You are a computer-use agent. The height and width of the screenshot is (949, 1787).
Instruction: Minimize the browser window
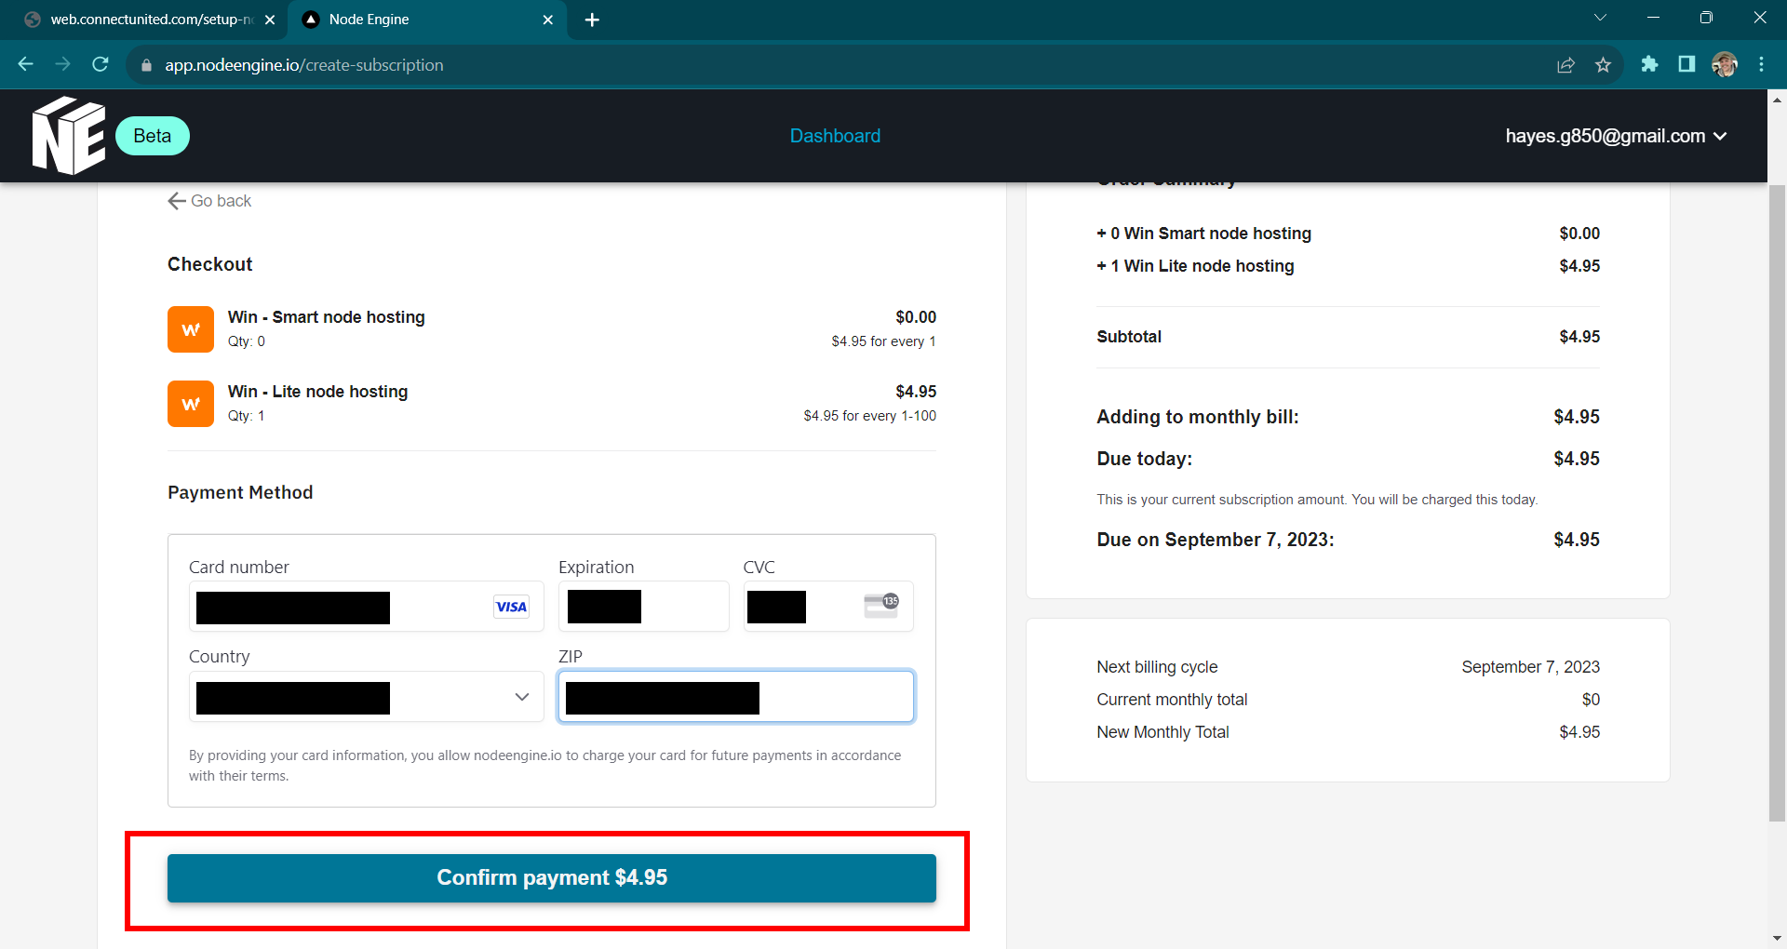[x=1653, y=18]
